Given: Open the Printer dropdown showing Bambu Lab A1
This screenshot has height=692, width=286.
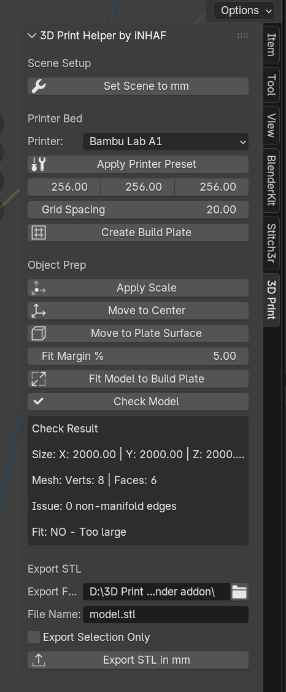Looking at the screenshot, I should (x=166, y=141).
